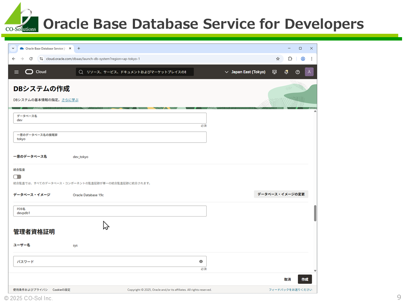Go back with the browser back arrow

13,59
